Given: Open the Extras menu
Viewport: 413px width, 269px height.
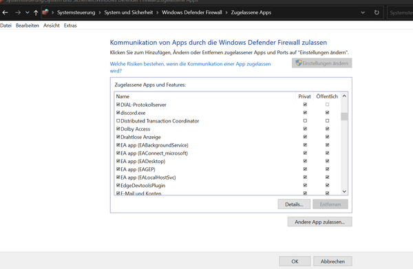Looking at the screenshot, I should coord(70,25).
